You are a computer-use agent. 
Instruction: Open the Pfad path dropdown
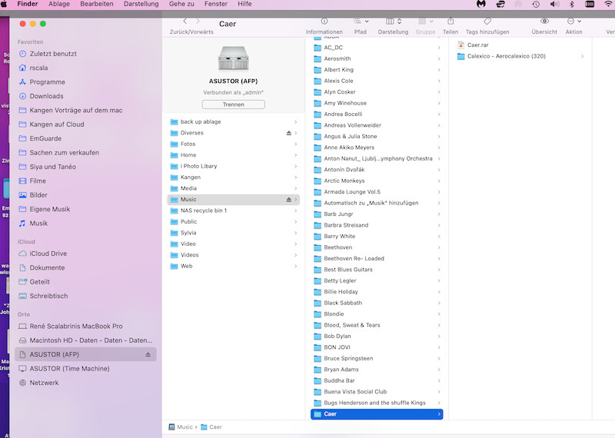[x=361, y=22]
